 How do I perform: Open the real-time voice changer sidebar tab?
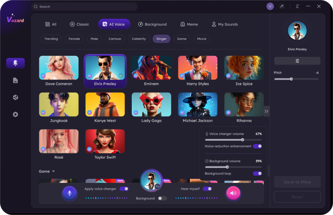15,63
